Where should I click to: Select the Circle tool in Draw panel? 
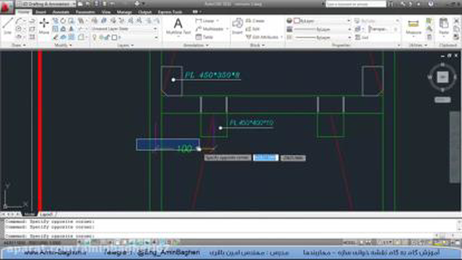coord(19,29)
